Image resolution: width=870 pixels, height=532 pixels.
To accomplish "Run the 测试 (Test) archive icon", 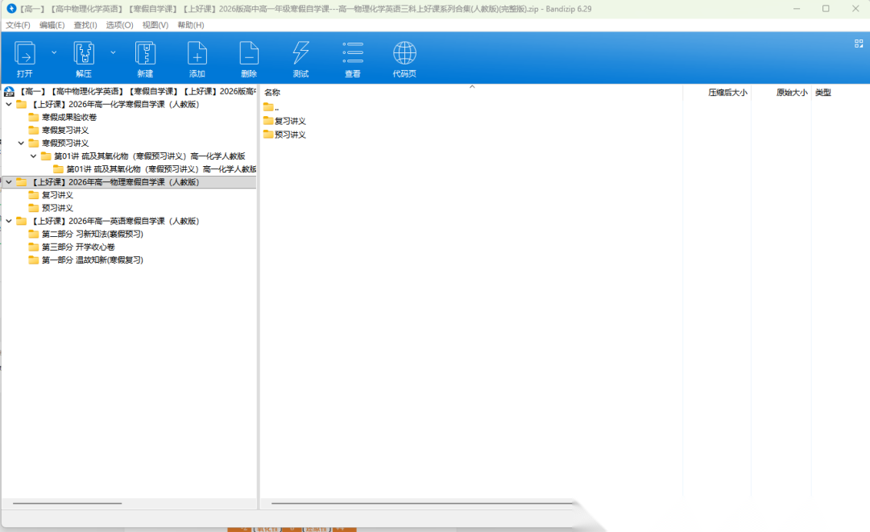I will (300, 54).
